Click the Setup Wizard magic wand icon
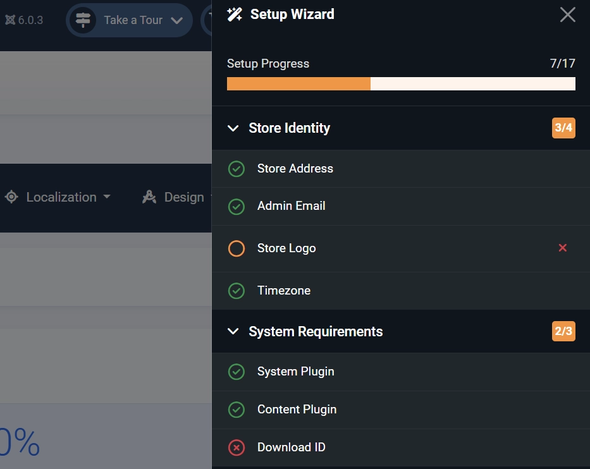The width and height of the screenshot is (590, 469). click(x=235, y=15)
